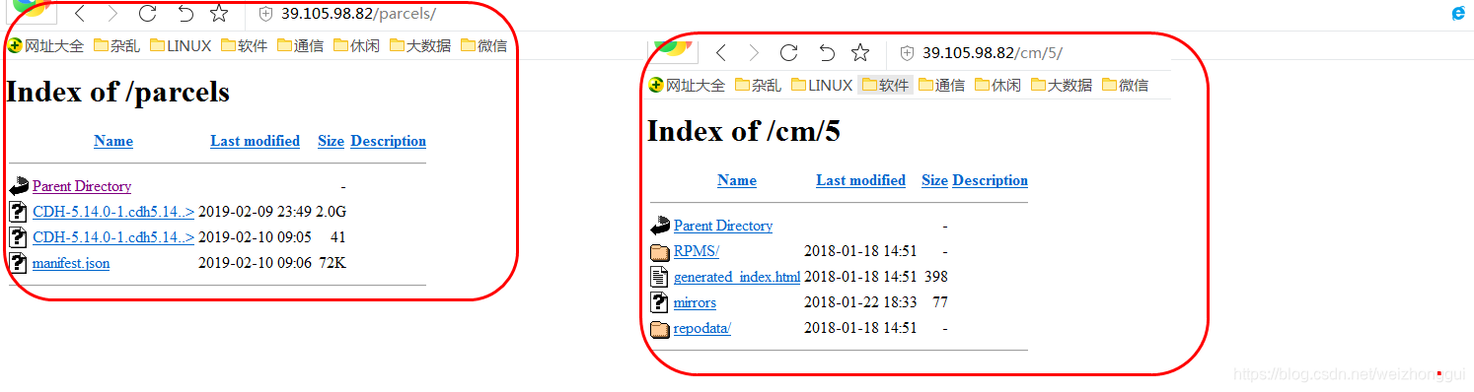Sort parcels listing by Name
1474x392 pixels.
tap(113, 141)
